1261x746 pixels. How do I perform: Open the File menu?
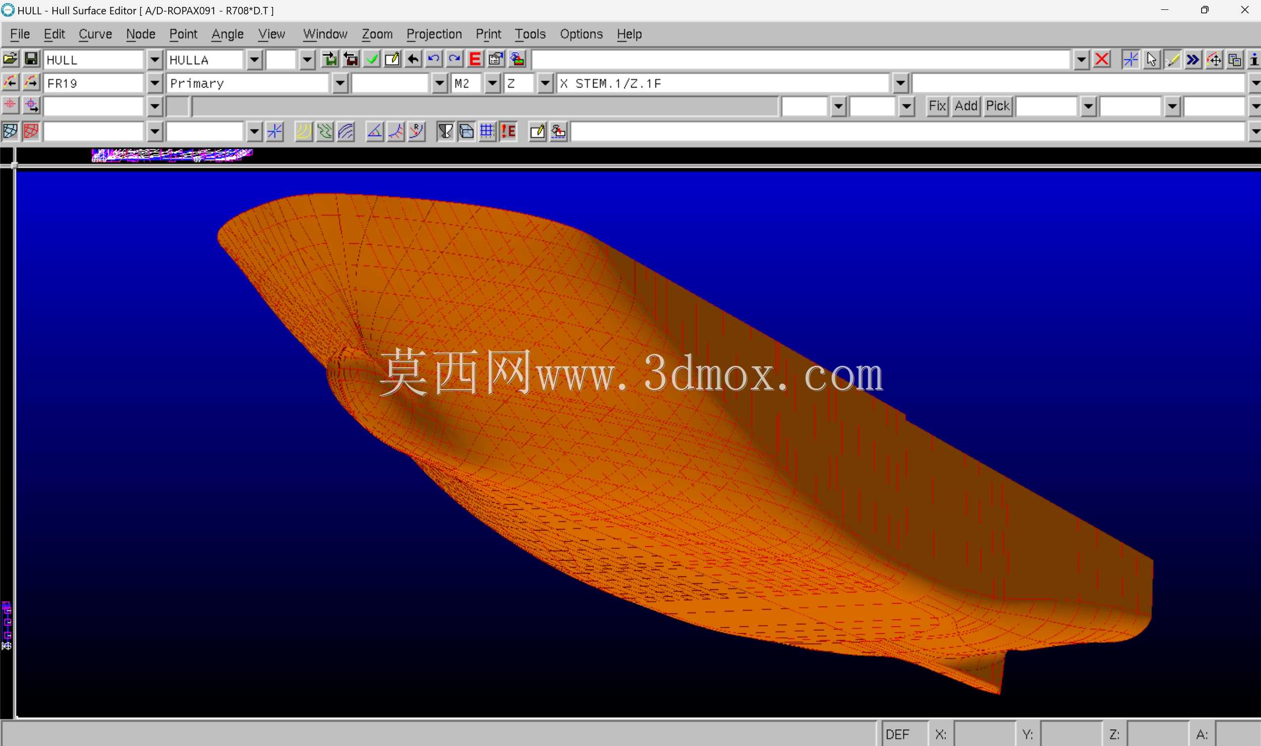(20, 34)
